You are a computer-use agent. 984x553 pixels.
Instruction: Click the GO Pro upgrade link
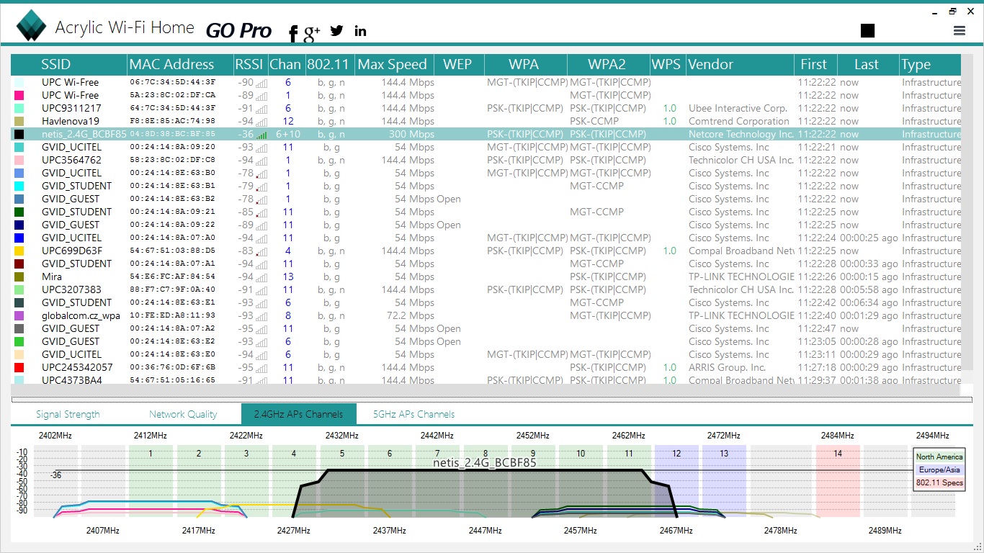coord(238,30)
